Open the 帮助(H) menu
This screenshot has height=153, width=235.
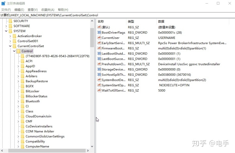pyautogui.click(x=63, y=10)
